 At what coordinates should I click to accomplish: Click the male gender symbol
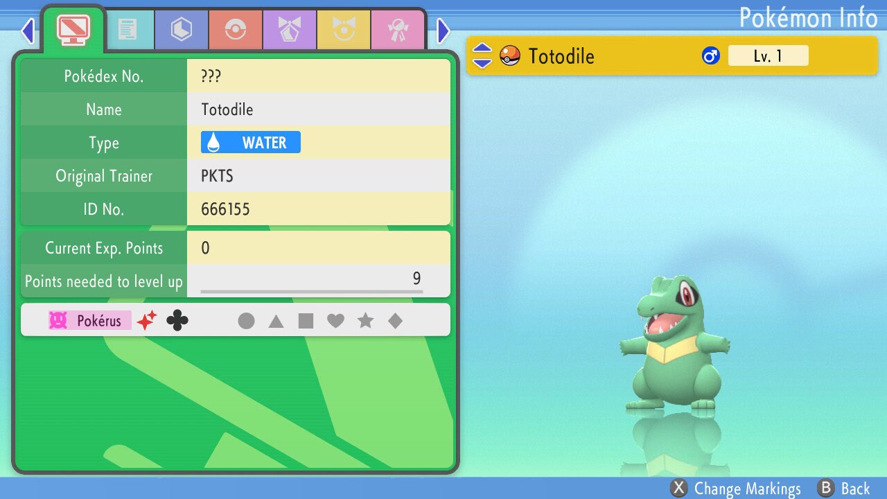710,56
